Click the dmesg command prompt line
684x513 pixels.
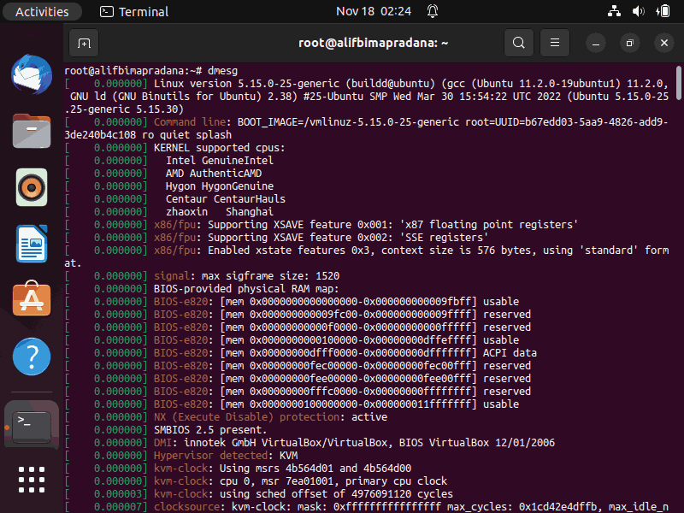pyautogui.click(x=151, y=71)
